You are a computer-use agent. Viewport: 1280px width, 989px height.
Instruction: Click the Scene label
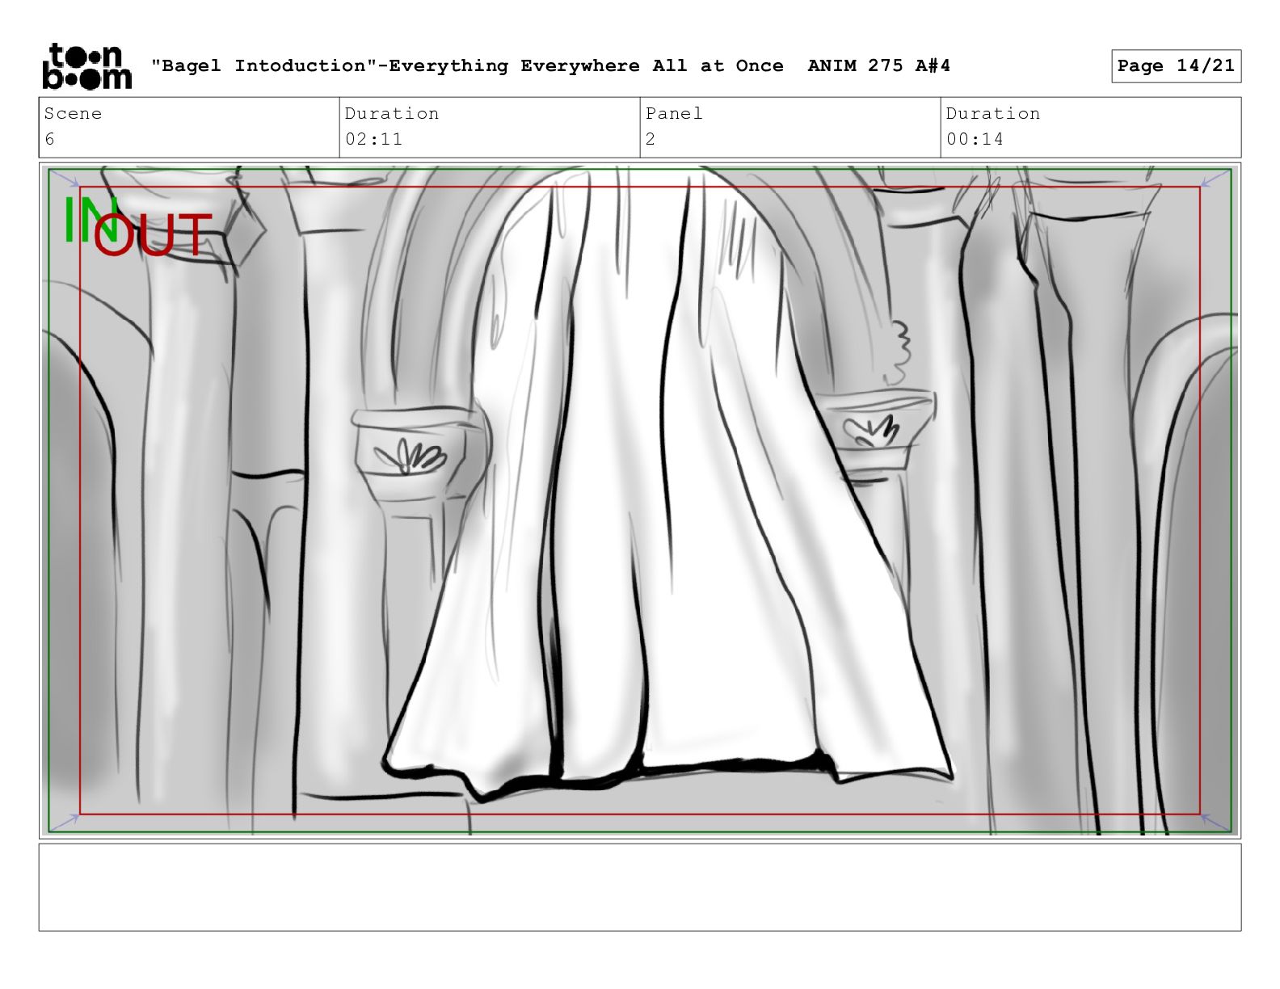coord(73,114)
